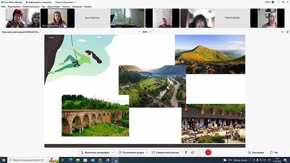Open the Совместный доступ menu
The image size is (290, 163).
pos(31,6)
